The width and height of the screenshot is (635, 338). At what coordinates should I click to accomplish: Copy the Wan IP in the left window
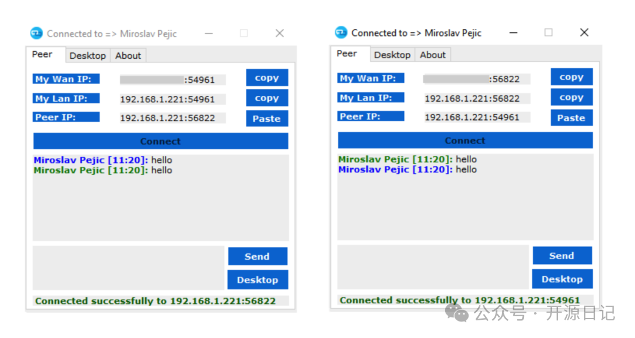pos(266,78)
